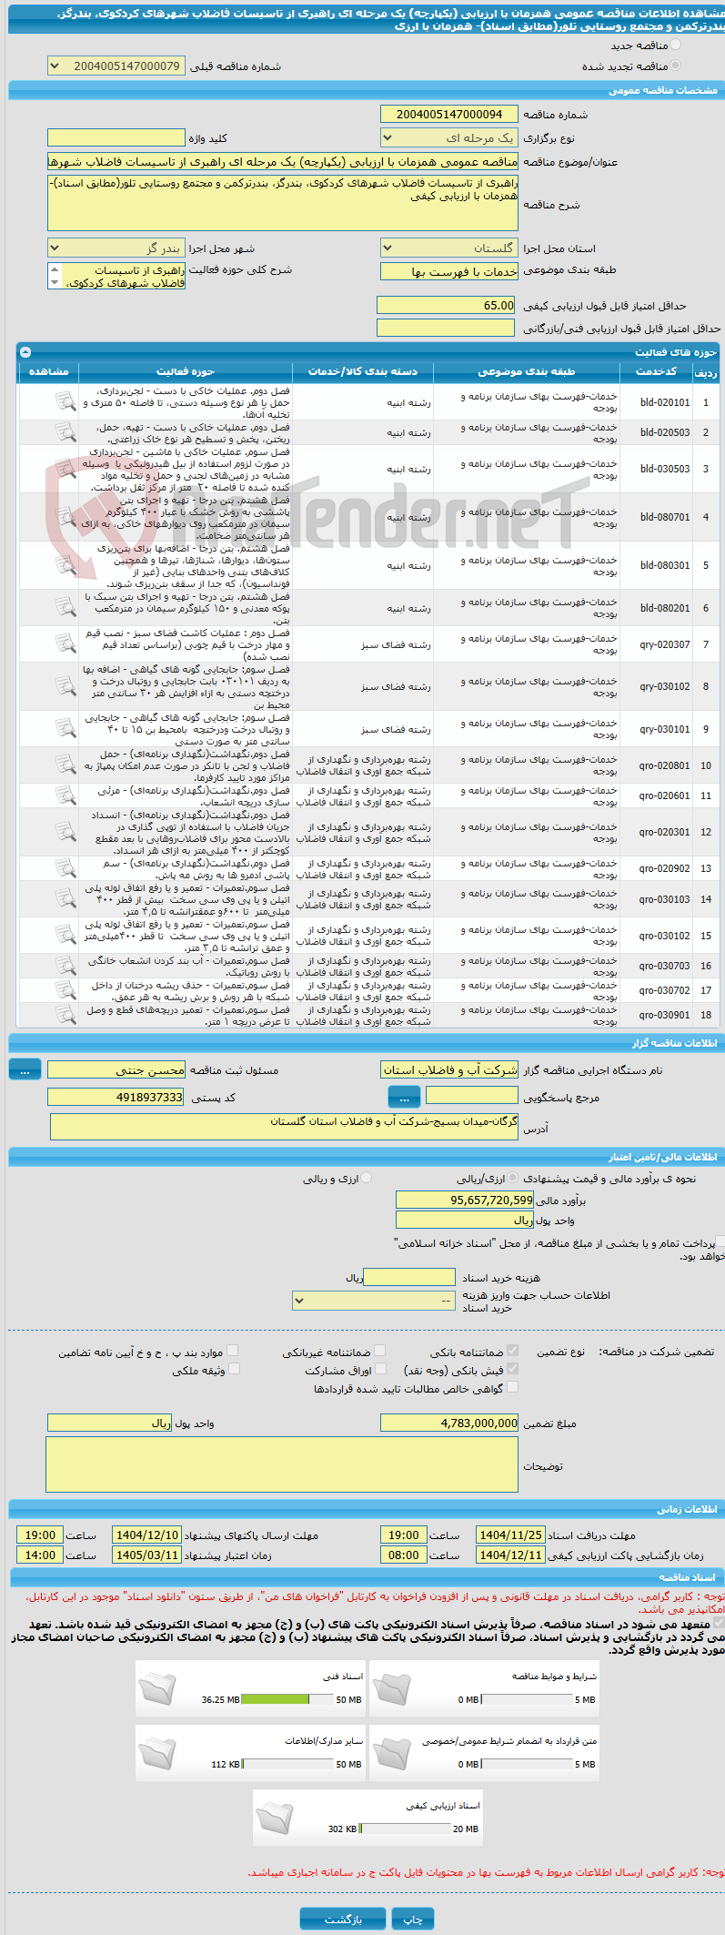Open the سایر مدارک/اطلاعات folder
725x1935 pixels.
[157, 1754]
